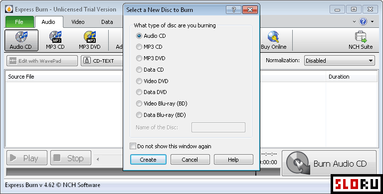Click the playback progress bar
The width and height of the screenshot is (383, 194).
[x=143, y=172]
